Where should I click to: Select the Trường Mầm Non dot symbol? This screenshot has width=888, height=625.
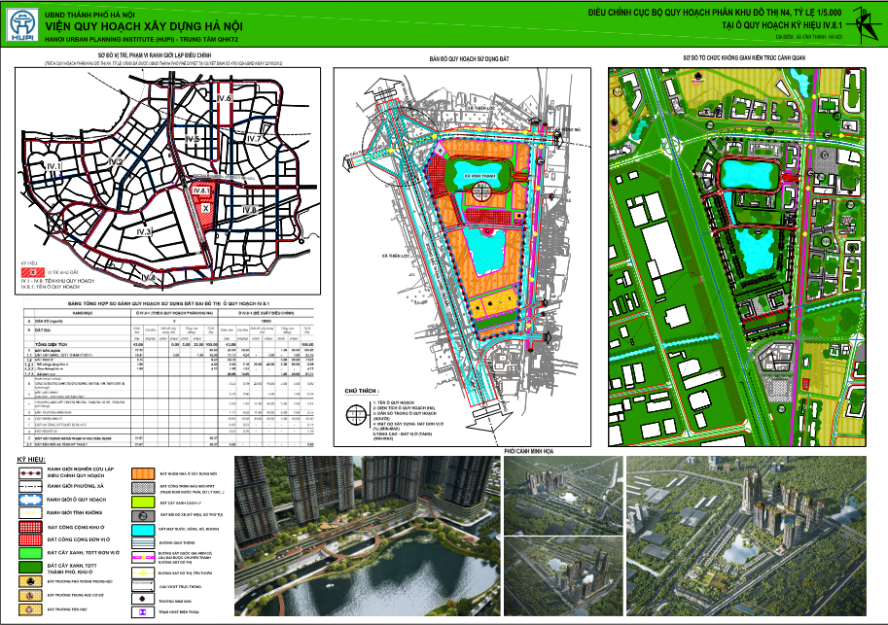click(142, 601)
